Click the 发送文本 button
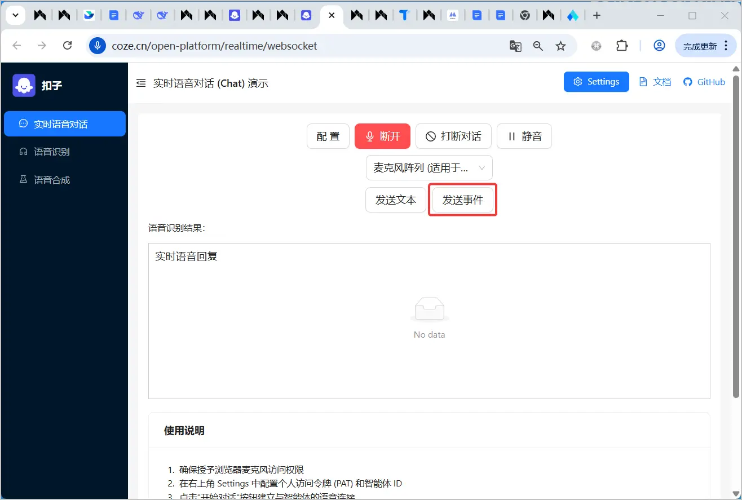The height and width of the screenshot is (500, 742). coord(396,200)
